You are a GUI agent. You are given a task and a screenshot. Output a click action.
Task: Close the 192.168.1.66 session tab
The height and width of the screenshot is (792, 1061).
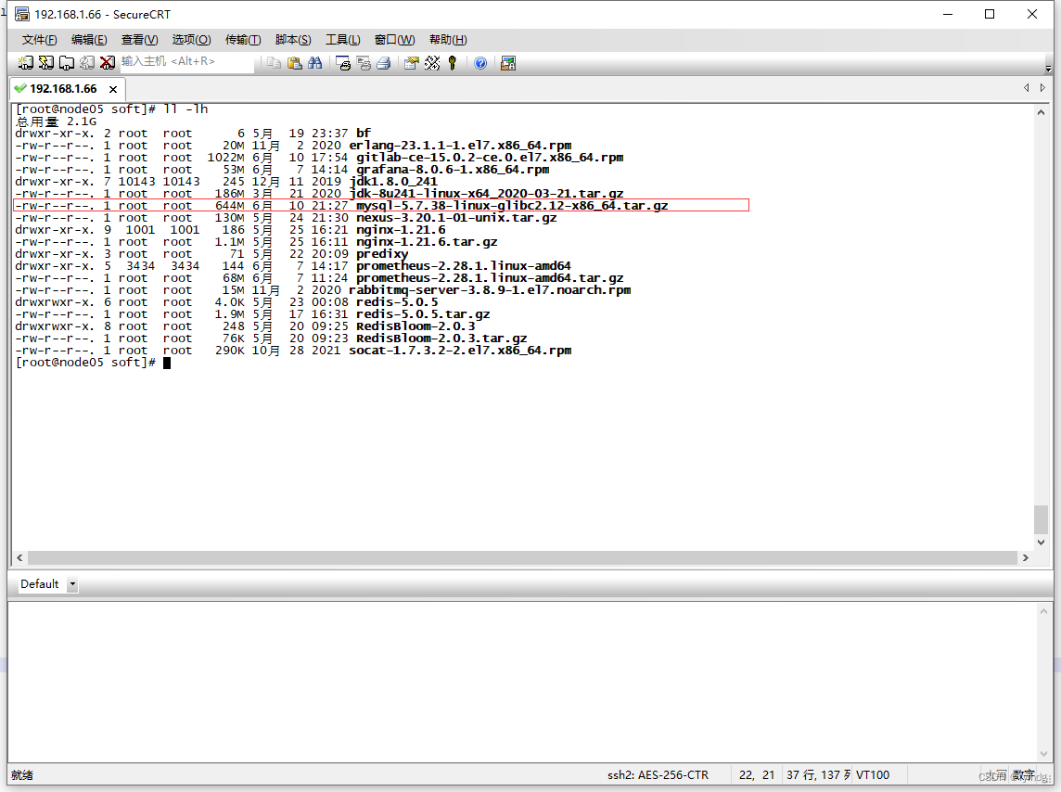113,89
